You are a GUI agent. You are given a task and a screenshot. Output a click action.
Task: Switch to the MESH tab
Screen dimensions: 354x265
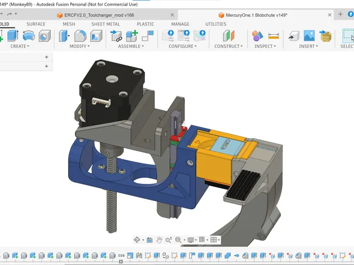(69, 24)
